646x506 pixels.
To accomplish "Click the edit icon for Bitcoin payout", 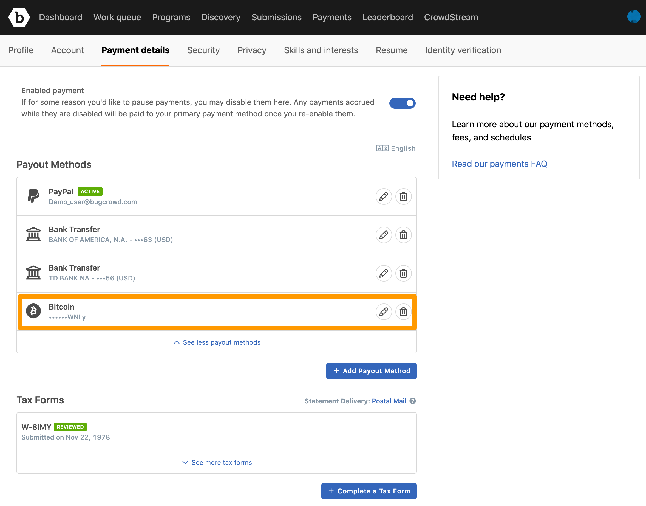I will click(383, 311).
